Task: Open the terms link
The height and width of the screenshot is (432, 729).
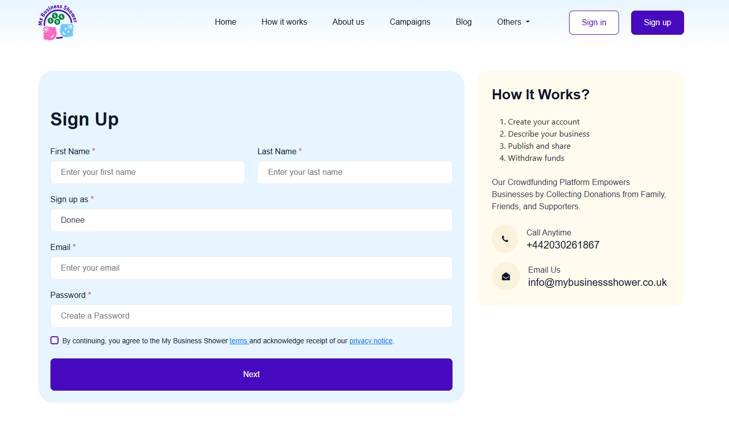Action: (x=239, y=341)
